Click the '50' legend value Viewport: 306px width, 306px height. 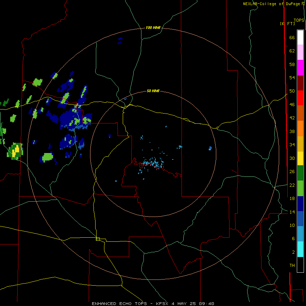point(292,91)
